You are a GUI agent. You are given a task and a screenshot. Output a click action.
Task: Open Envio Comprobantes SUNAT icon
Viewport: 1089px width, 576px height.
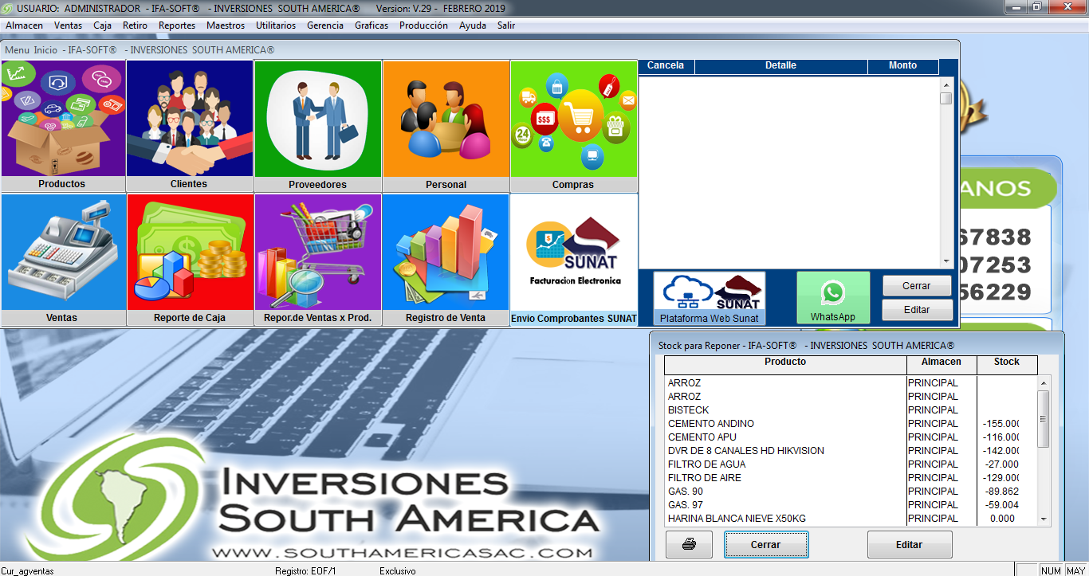(573, 253)
